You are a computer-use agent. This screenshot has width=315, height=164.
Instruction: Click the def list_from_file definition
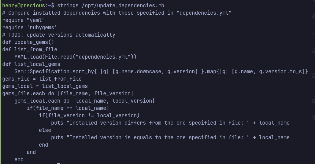tap(30, 49)
